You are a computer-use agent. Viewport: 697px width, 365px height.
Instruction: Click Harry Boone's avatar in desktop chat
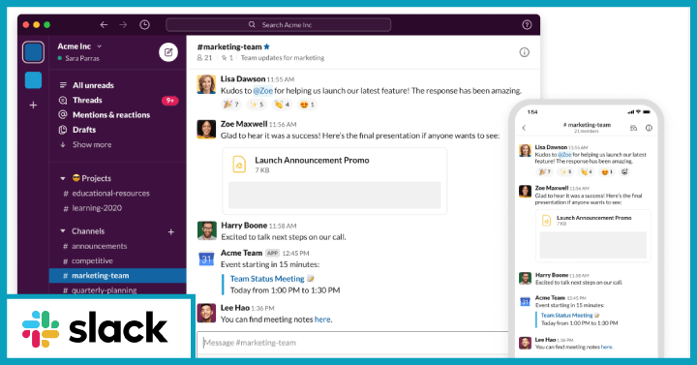[207, 230]
